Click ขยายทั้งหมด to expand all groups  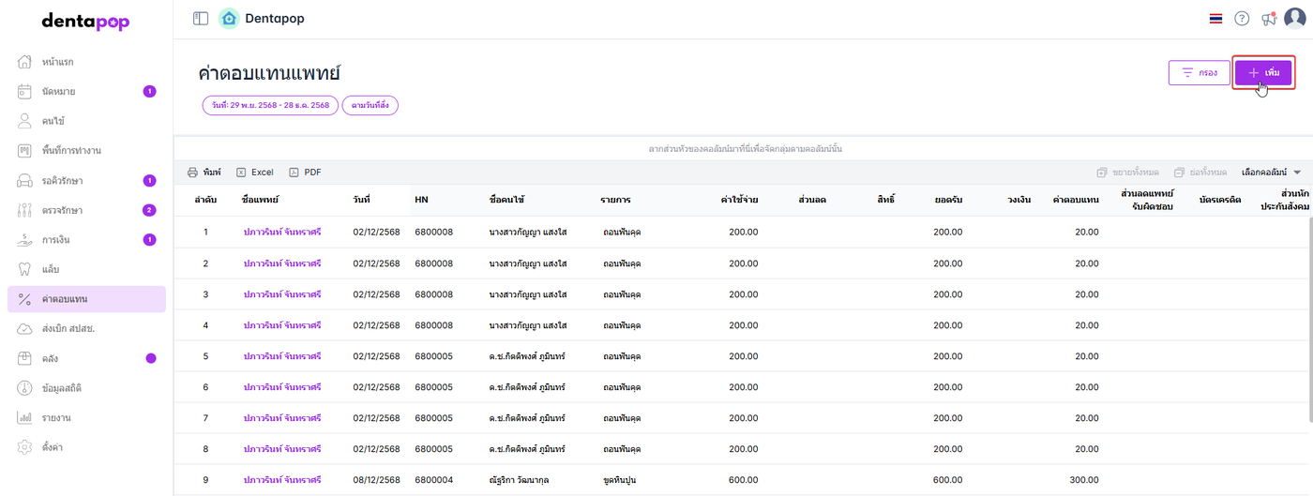tap(1128, 173)
